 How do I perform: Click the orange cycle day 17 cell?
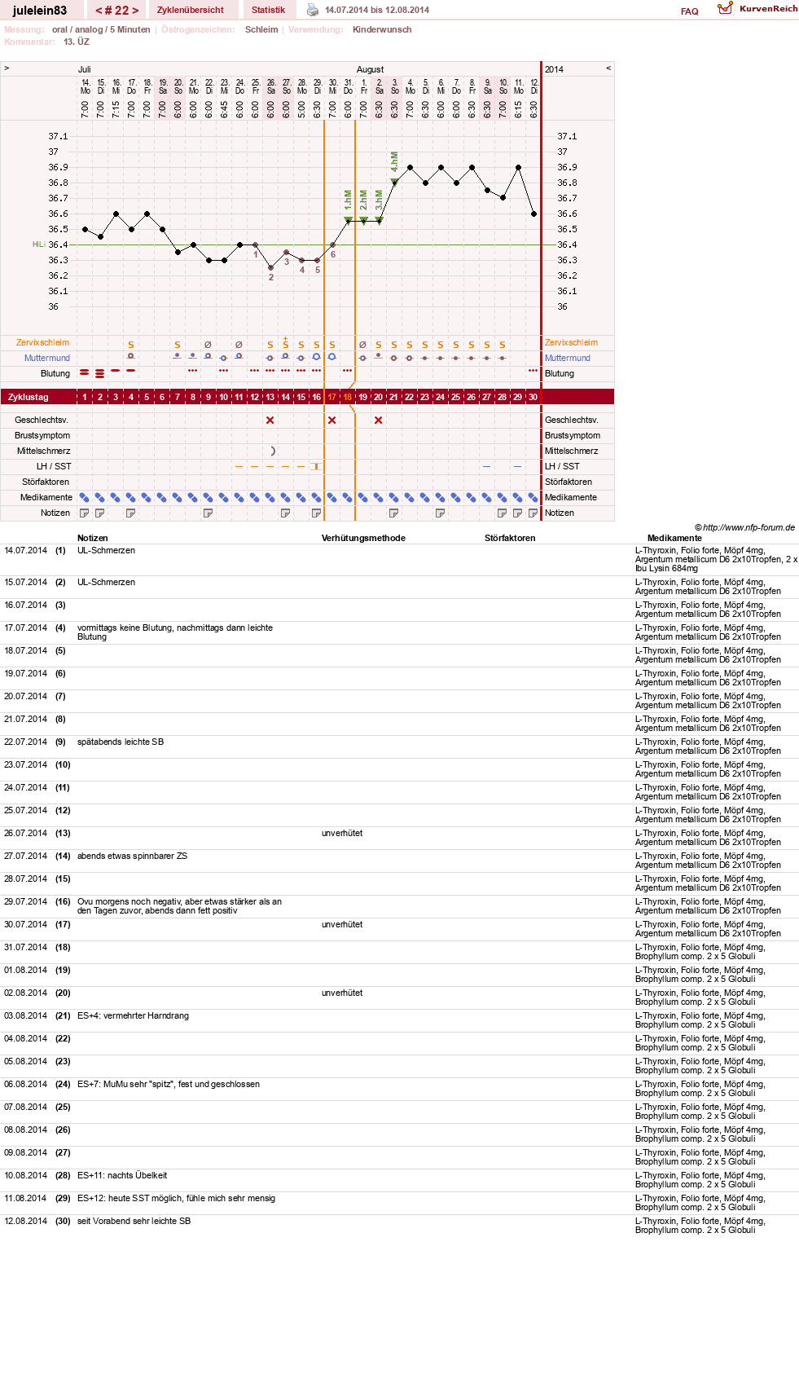[331, 397]
